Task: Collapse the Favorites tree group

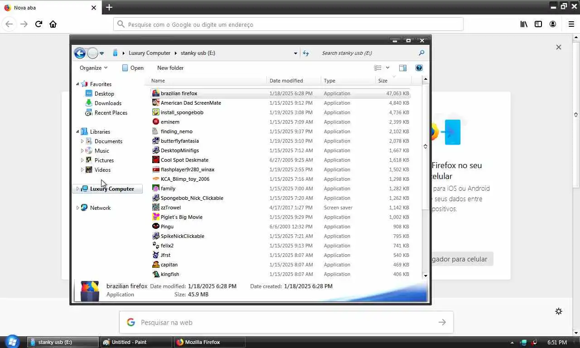Action: pyautogui.click(x=77, y=84)
